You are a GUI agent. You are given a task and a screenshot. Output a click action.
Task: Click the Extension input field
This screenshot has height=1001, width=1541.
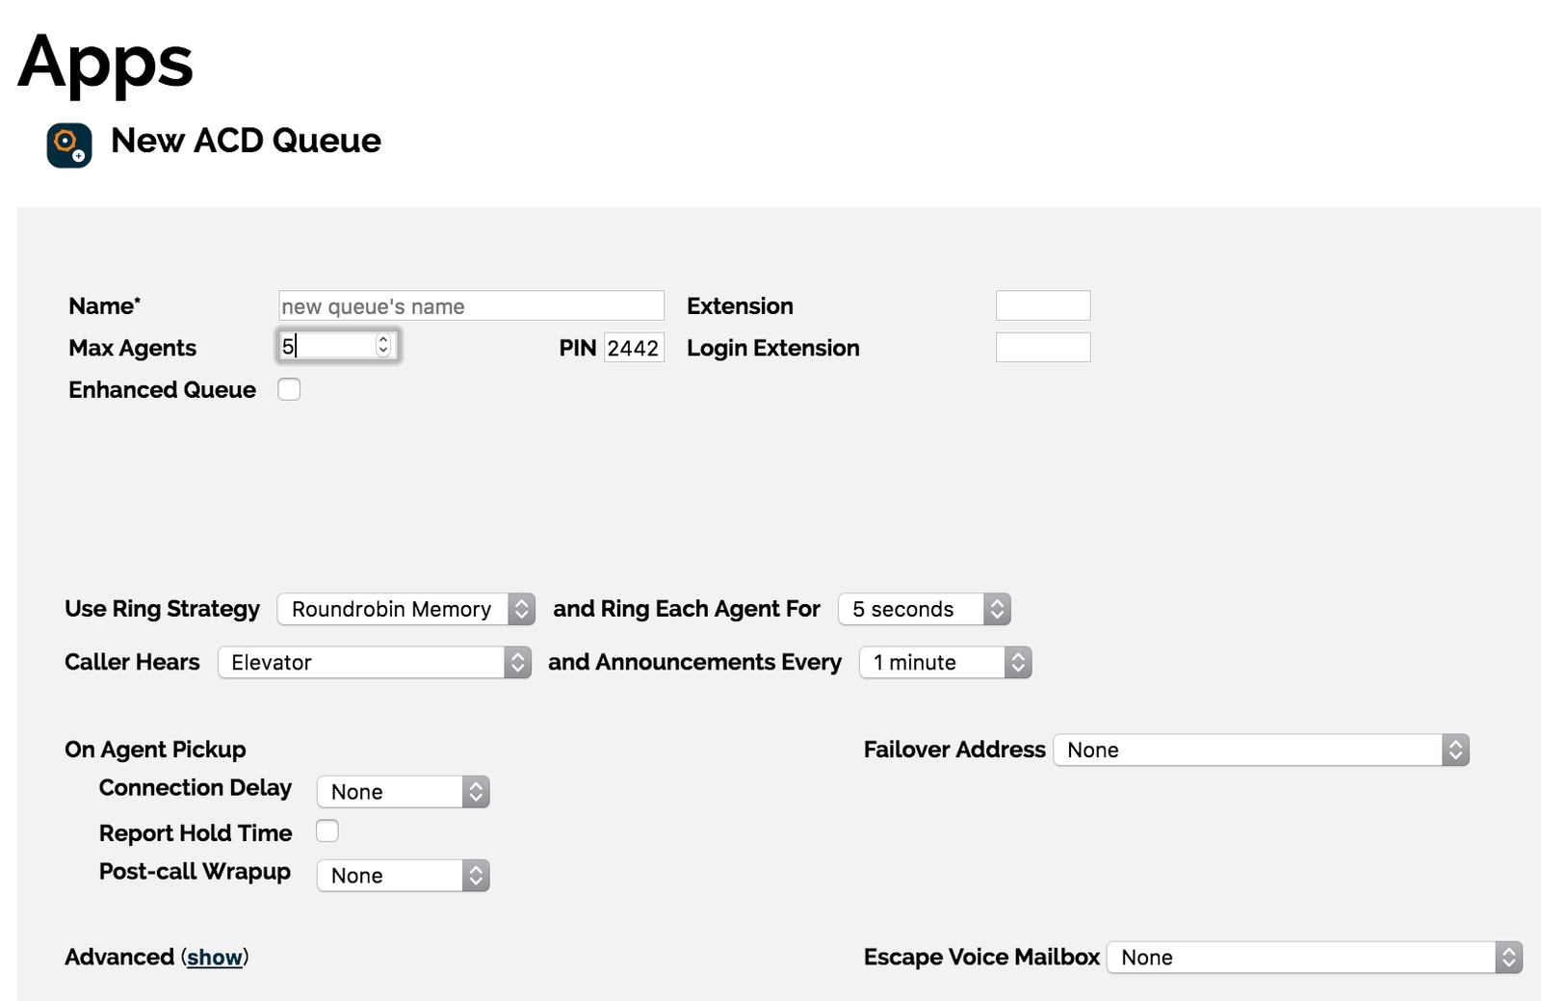(1043, 304)
